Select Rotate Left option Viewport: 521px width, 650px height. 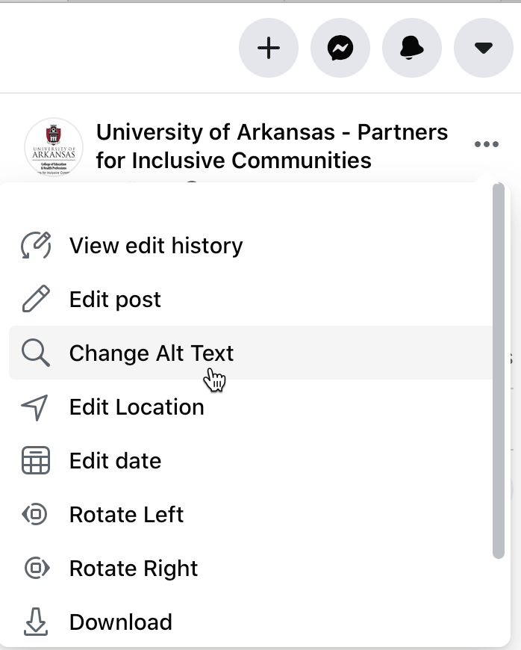(126, 515)
